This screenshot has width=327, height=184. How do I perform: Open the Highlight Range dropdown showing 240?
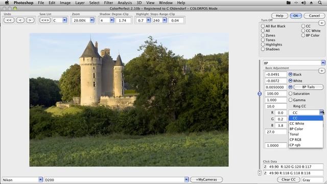[165, 20]
